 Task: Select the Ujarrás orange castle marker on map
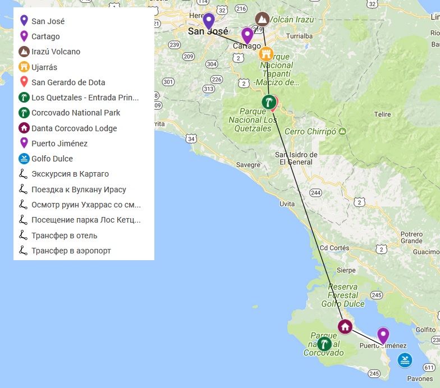tap(266, 54)
